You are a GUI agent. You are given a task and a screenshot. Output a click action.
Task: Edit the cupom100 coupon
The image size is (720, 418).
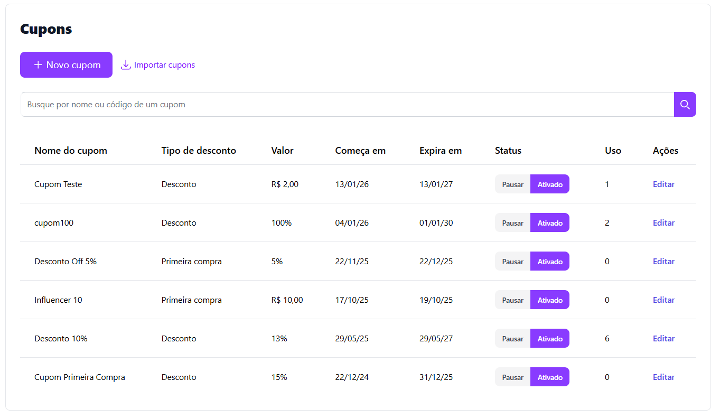point(663,223)
